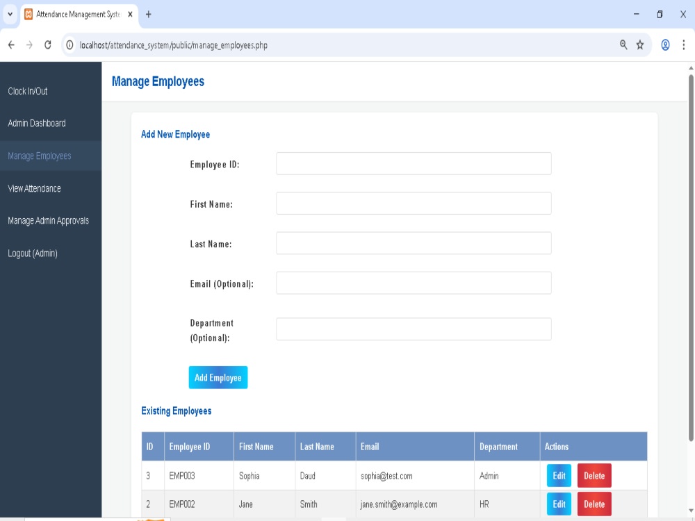Image resolution: width=695 pixels, height=521 pixels.
Task: View site information icon in address bar
Action: 69,45
